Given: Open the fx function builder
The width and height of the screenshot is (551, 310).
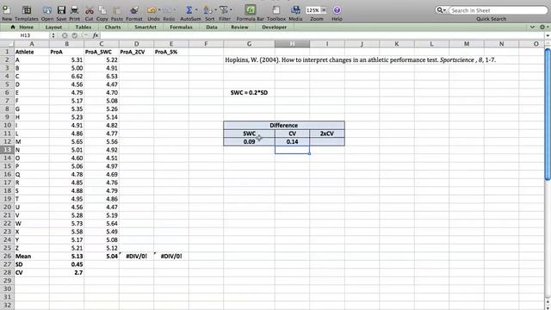Looking at the screenshot, I should (x=96, y=35).
